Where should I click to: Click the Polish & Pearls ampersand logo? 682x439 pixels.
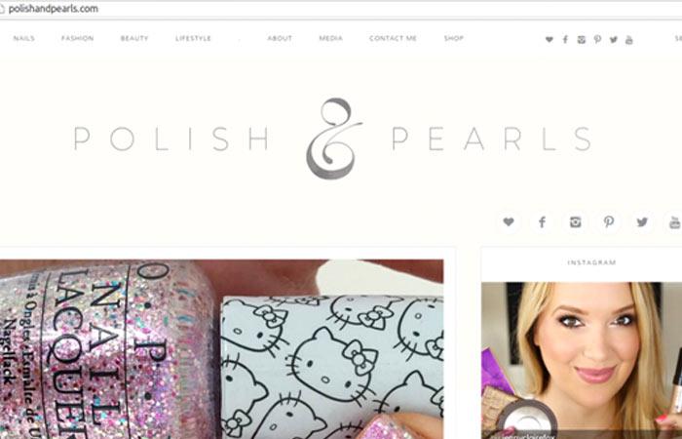point(333,139)
